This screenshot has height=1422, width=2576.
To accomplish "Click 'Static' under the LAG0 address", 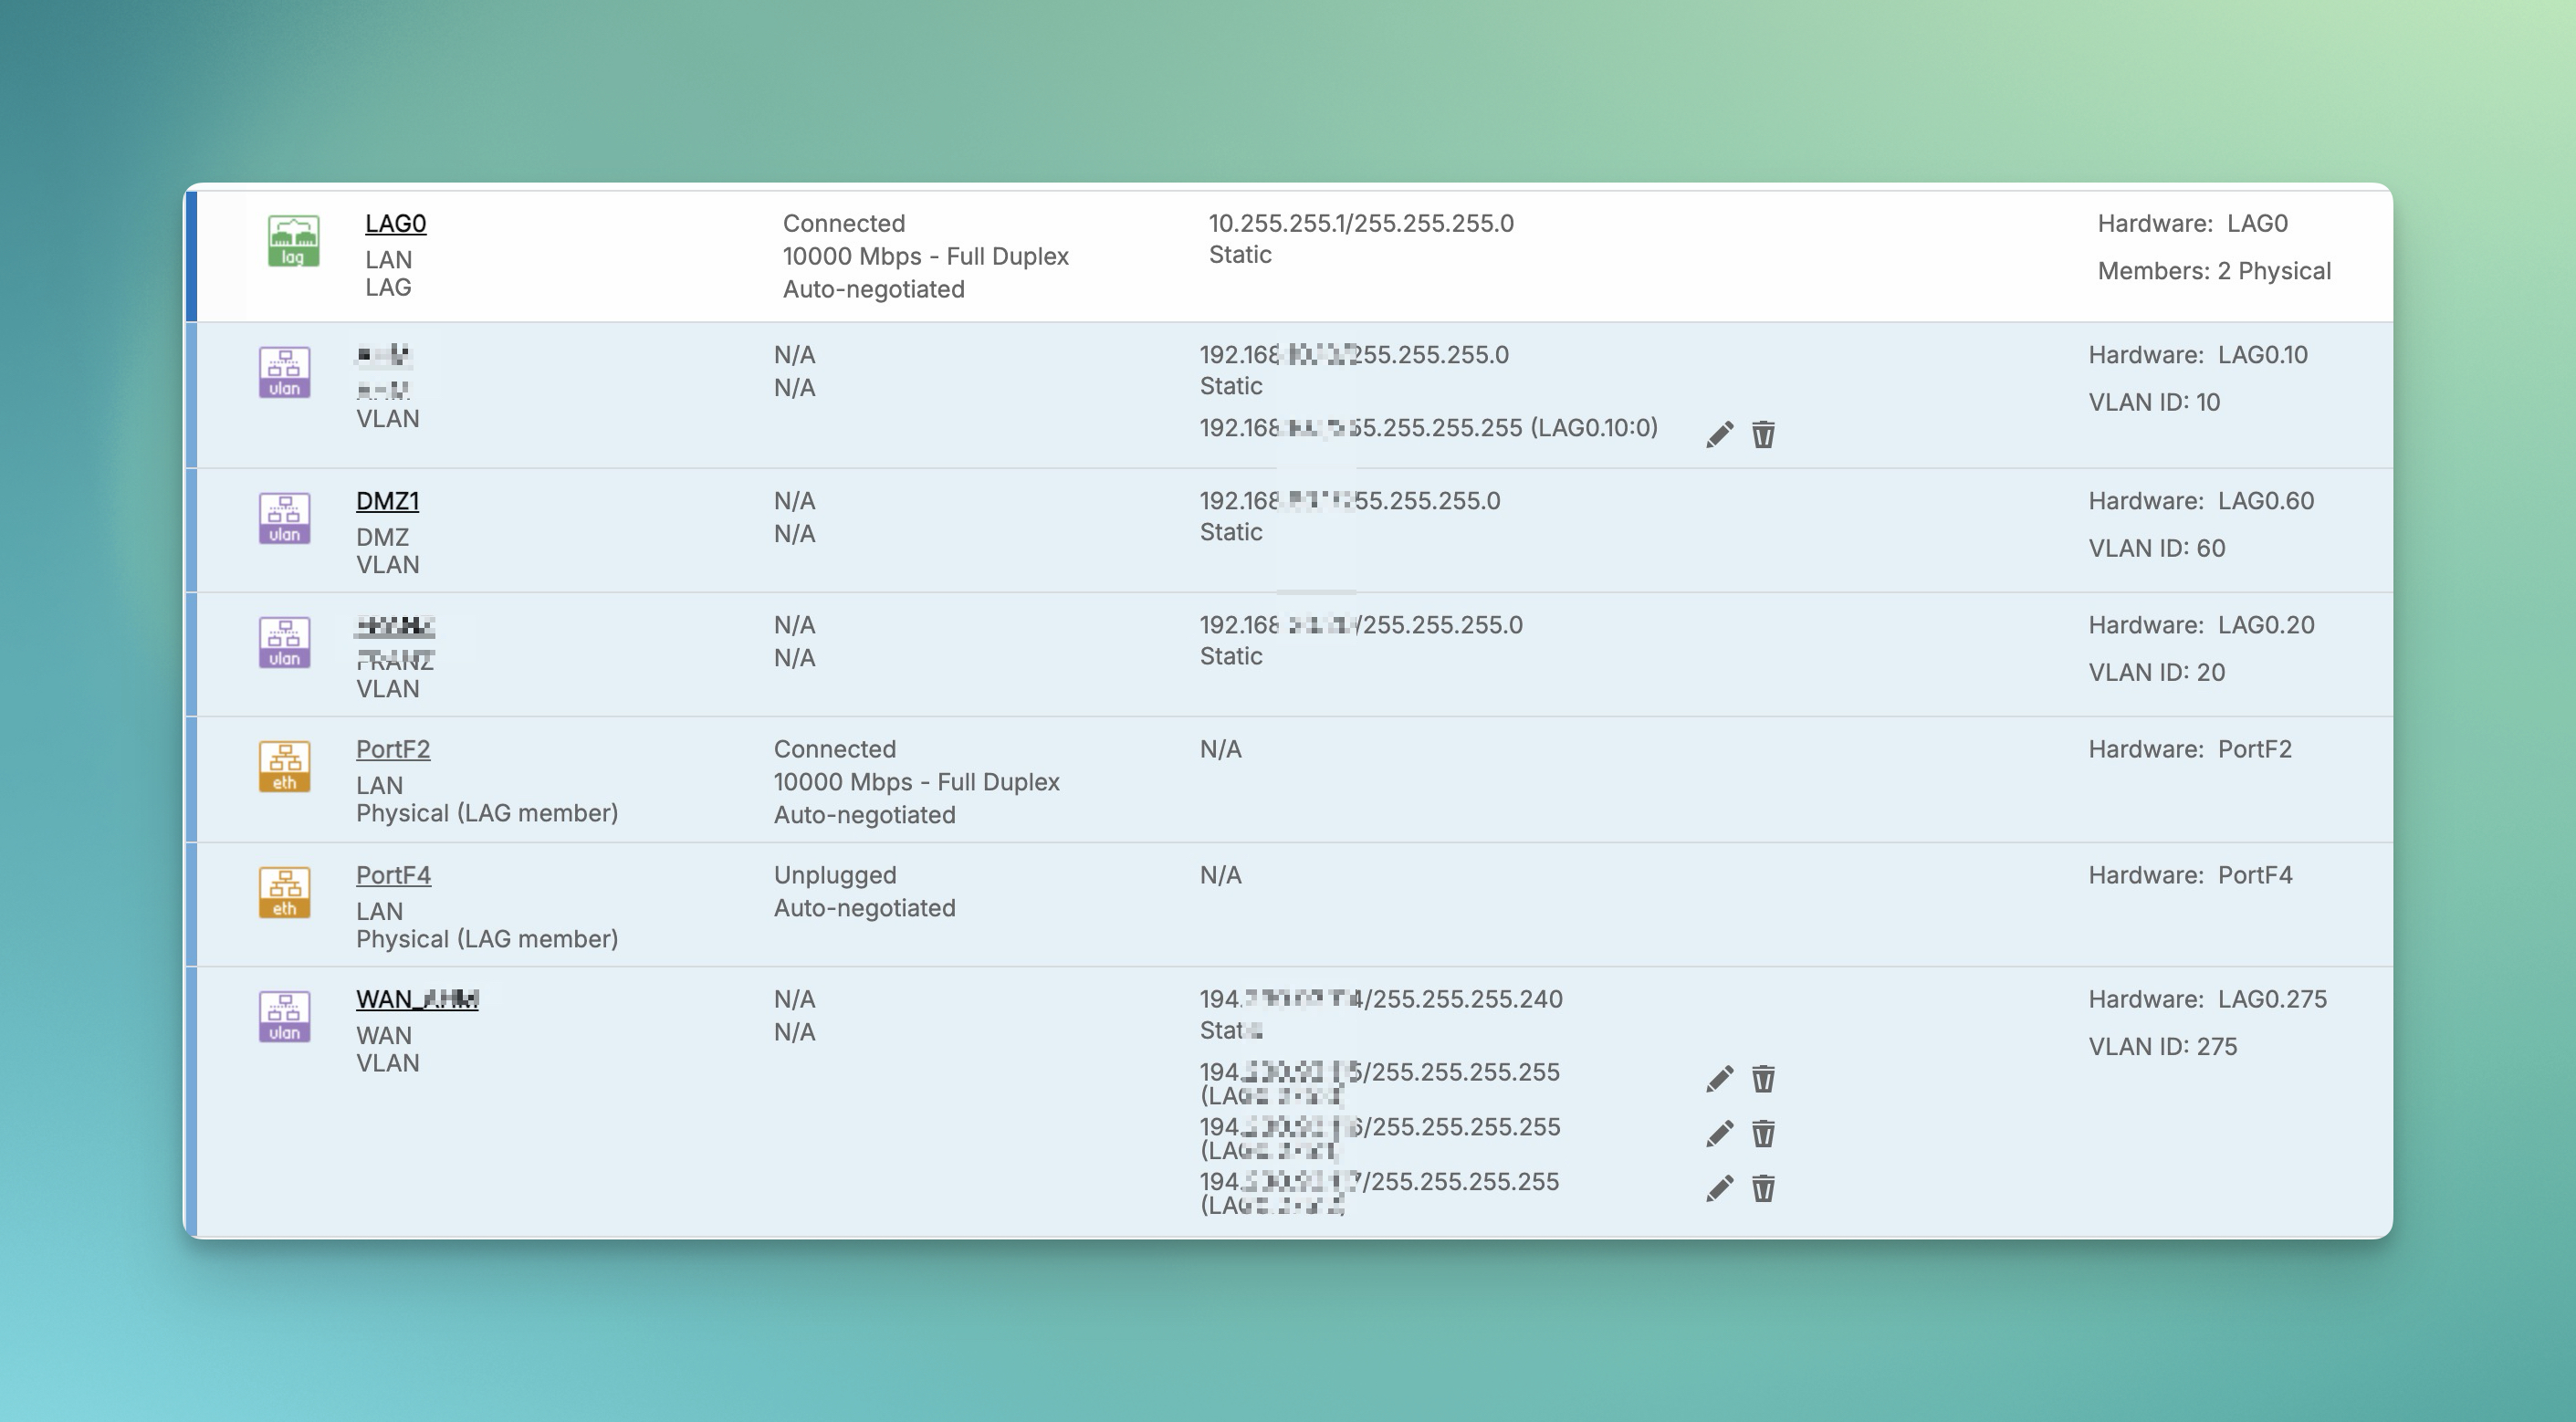I will pos(1240,255).
